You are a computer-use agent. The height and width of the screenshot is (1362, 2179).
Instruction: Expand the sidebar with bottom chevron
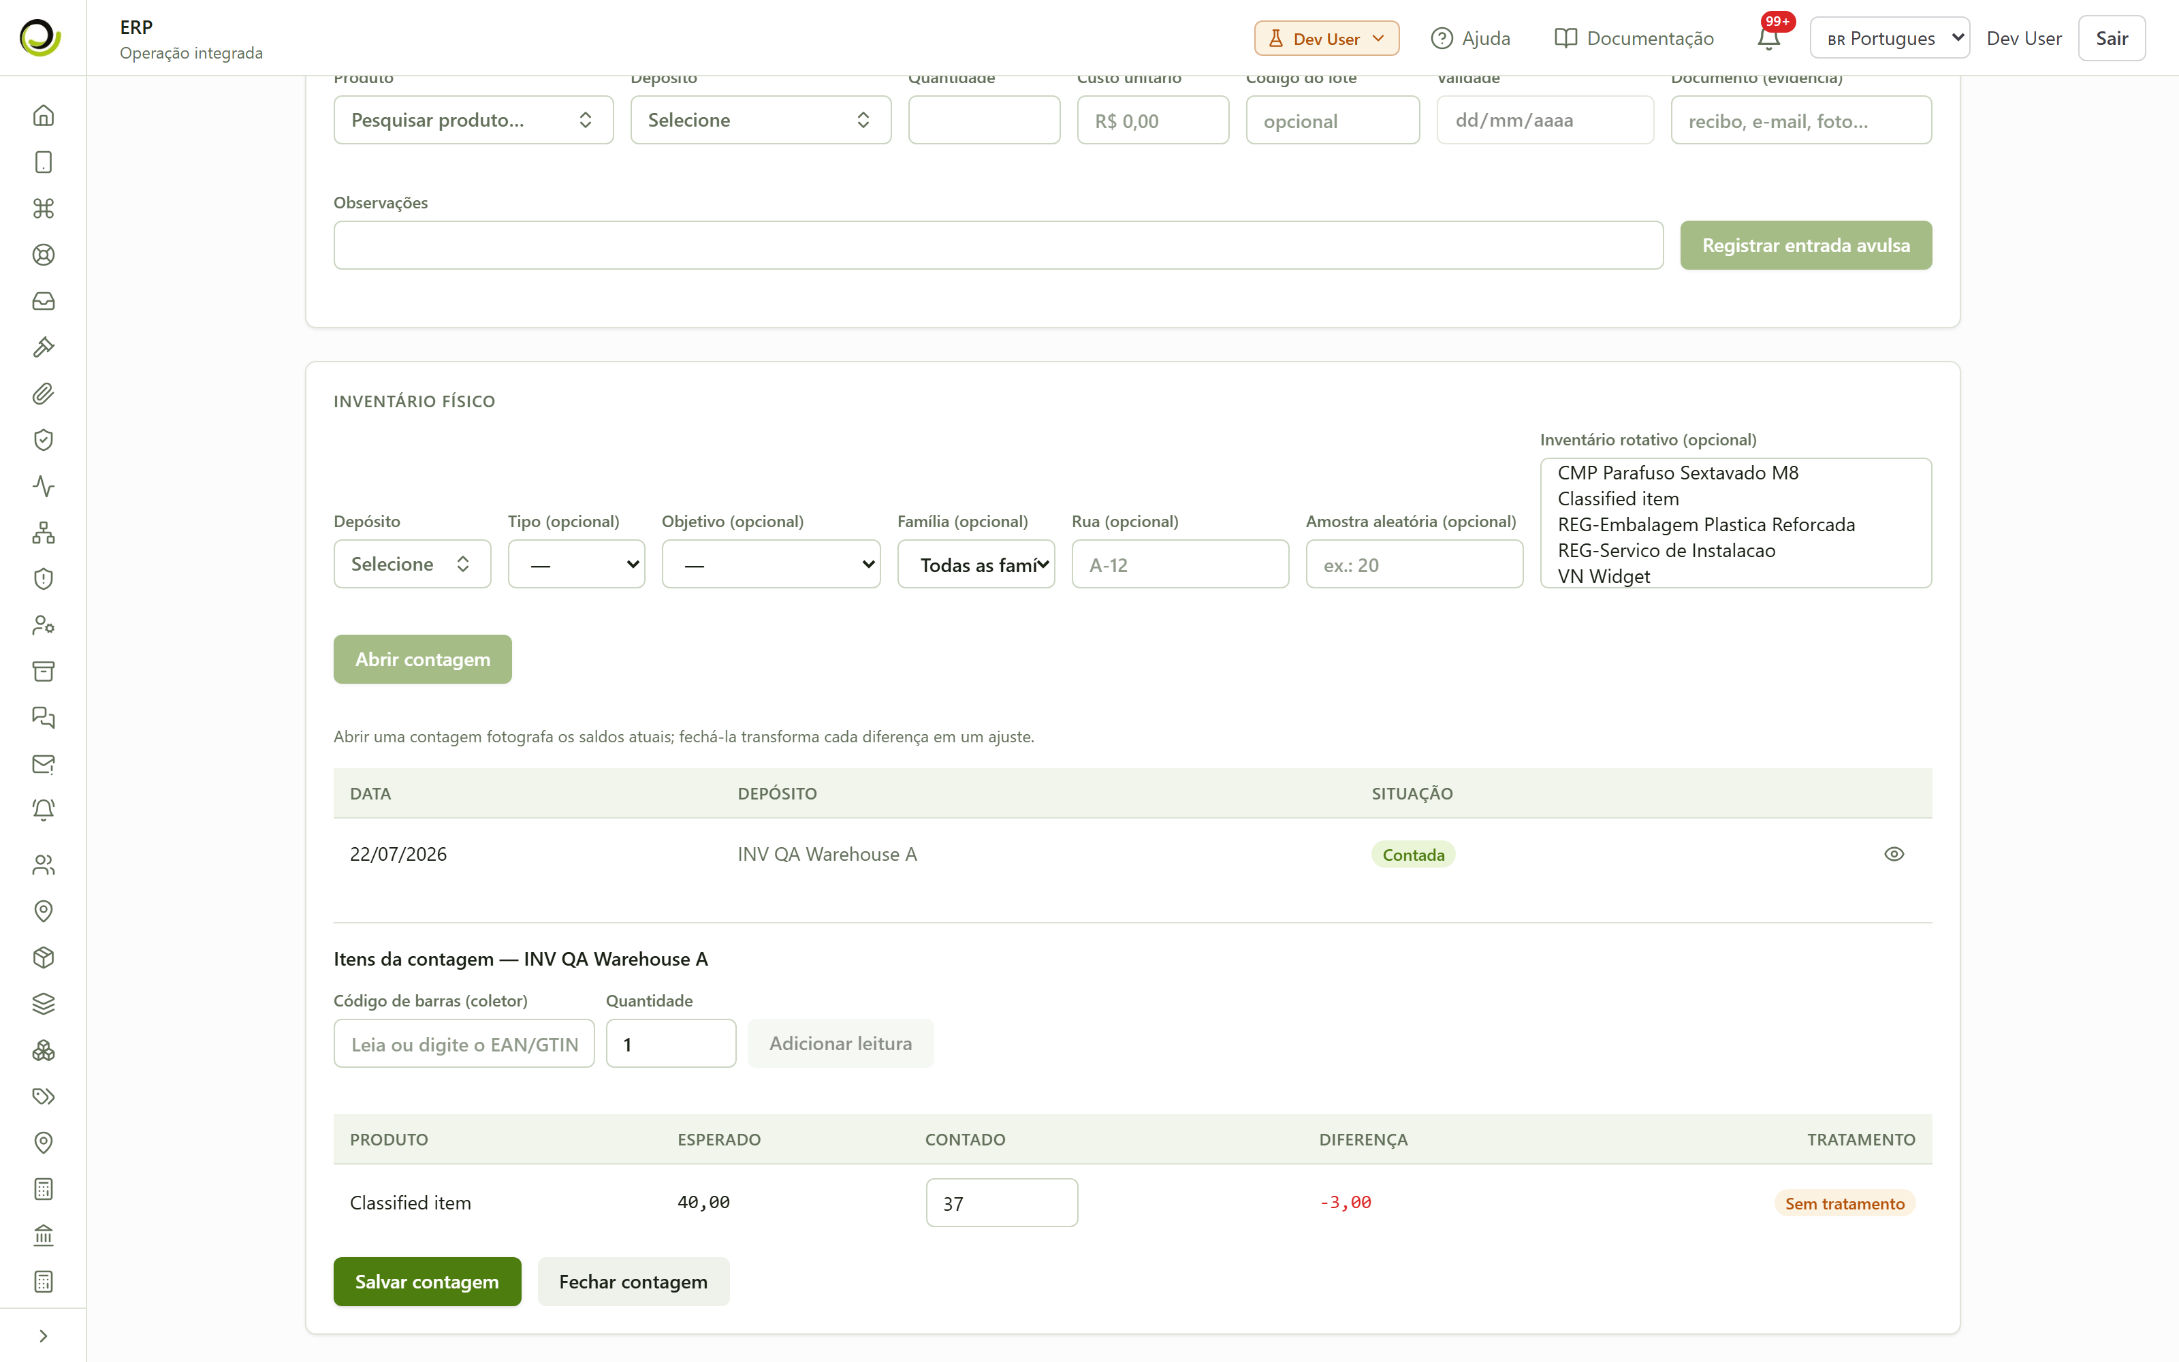tap(43, 1336)
